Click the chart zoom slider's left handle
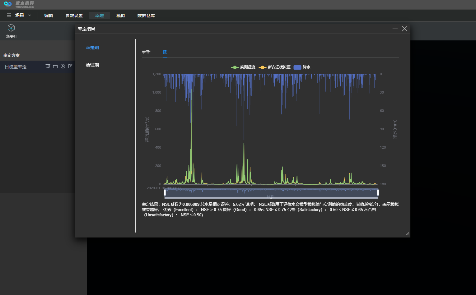Image resolution: width=476 pixels, height=295 pixels. coord(165,193)
